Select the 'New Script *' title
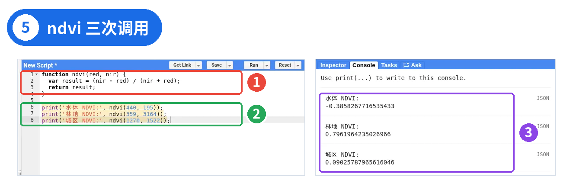 (x=40, y=65)
